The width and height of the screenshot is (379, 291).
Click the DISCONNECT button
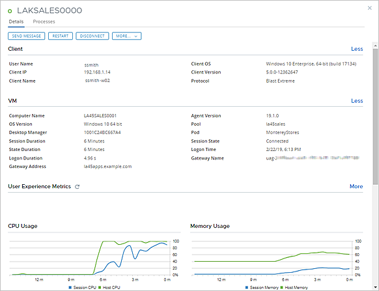click(x=92, y=36)
